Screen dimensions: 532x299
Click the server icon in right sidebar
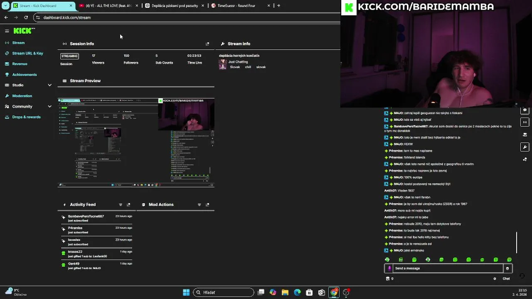pos(525,135)
